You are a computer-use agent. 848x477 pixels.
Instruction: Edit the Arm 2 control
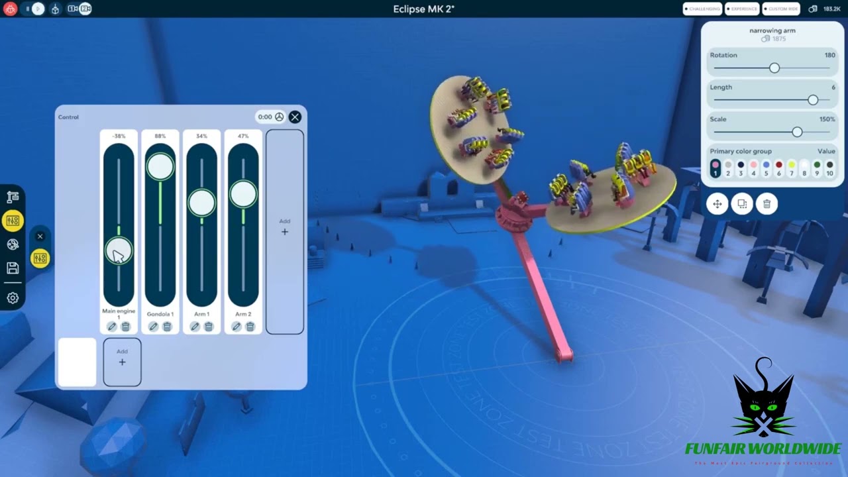tap(236, 327)
